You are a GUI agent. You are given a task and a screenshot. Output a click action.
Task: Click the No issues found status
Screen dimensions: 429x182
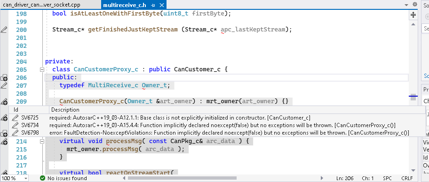(x=67, y=178)
